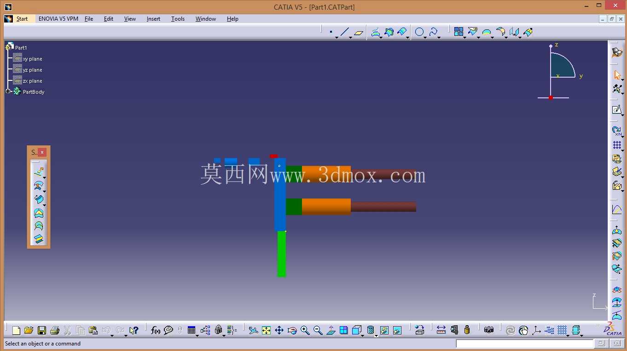
Task: Select the Plane creation tool
Action: tap(359, 33)
